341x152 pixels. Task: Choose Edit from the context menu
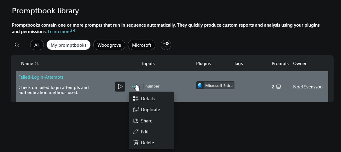[145, 132]
